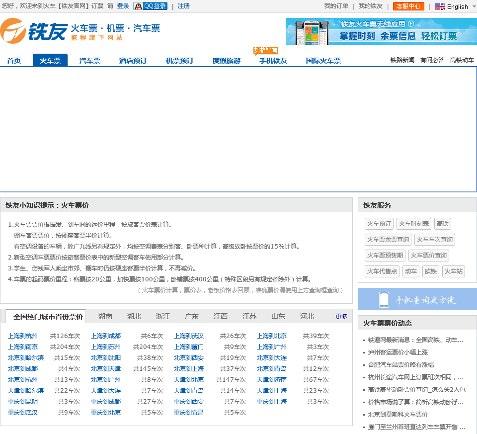Switch to the 广东 province tab
Image resolution: width=477 pixels, height=434 pixels.
[x=192, y=317]
